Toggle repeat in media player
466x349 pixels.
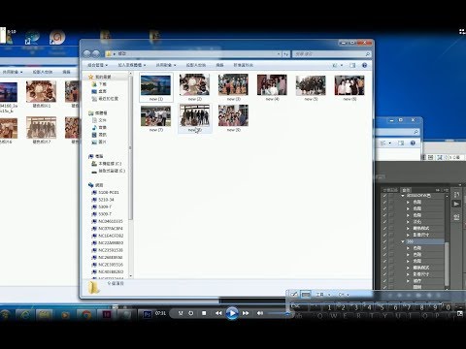pos(191,313)
